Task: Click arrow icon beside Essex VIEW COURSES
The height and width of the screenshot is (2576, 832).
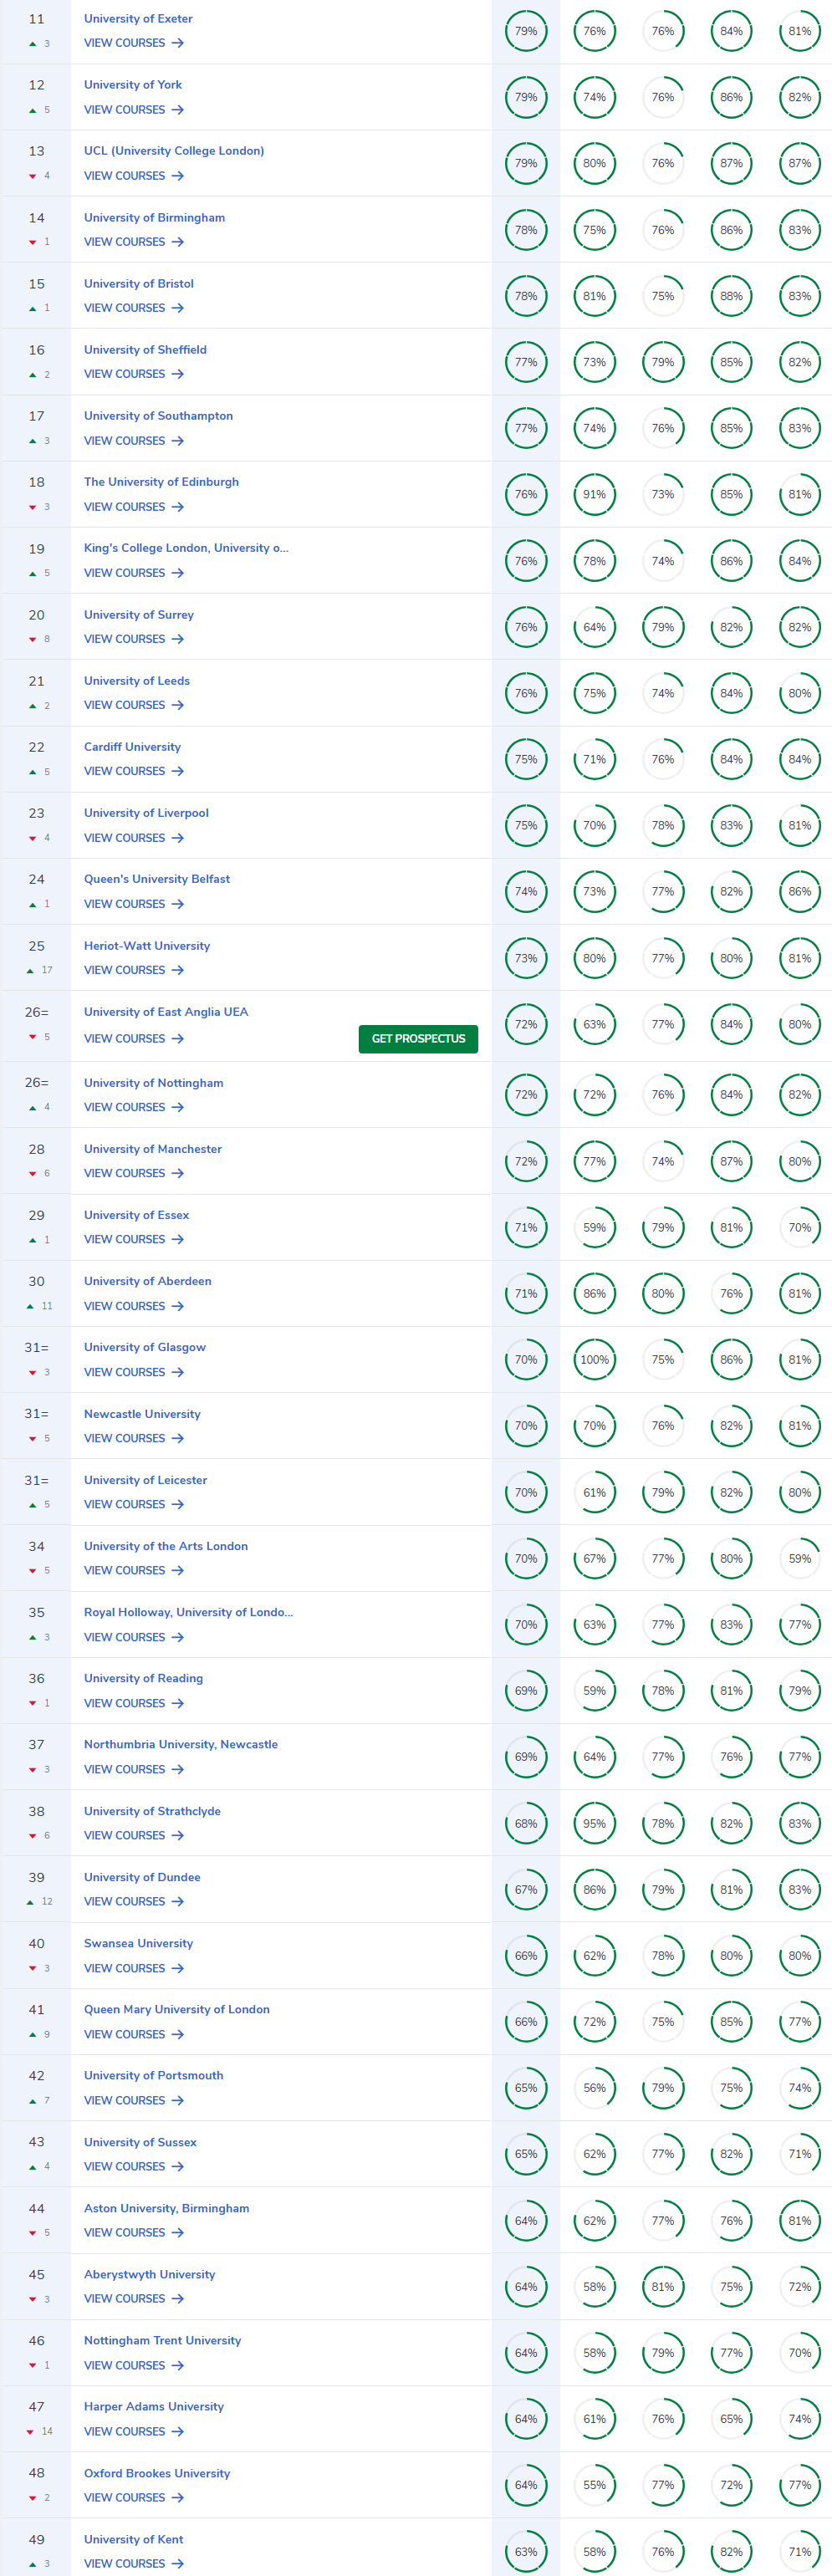Action: [177, 1239]
